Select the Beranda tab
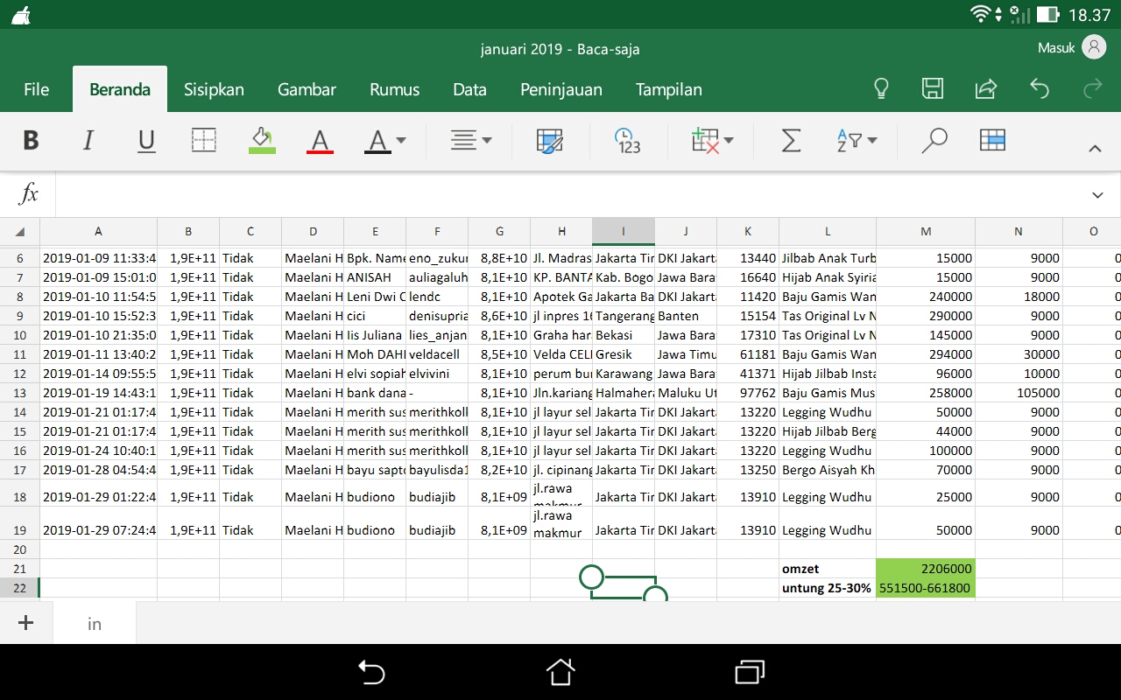 (x=120, y=89)
